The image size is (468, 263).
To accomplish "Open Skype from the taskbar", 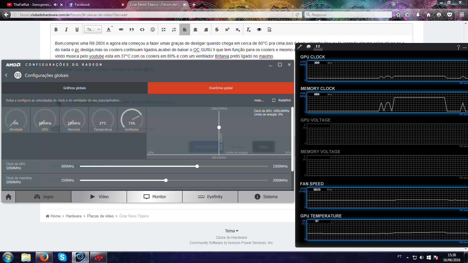I will (62, 257).
